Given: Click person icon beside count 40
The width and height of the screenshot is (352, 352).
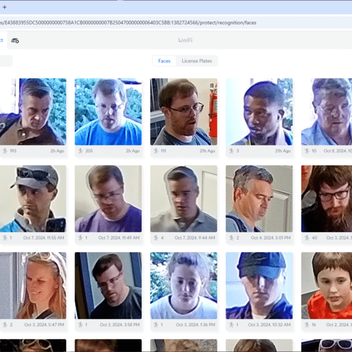Looking at the screenshot, I should pyautogui.click(x=307, y=238).
